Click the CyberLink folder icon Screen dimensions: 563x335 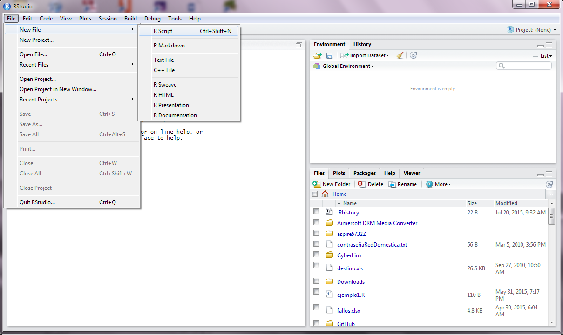(329, 255)
